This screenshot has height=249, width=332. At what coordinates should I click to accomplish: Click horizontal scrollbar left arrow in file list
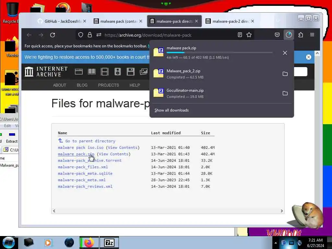tap(54, 211)
